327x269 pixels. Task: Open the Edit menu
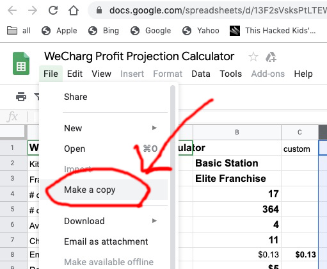75,74
